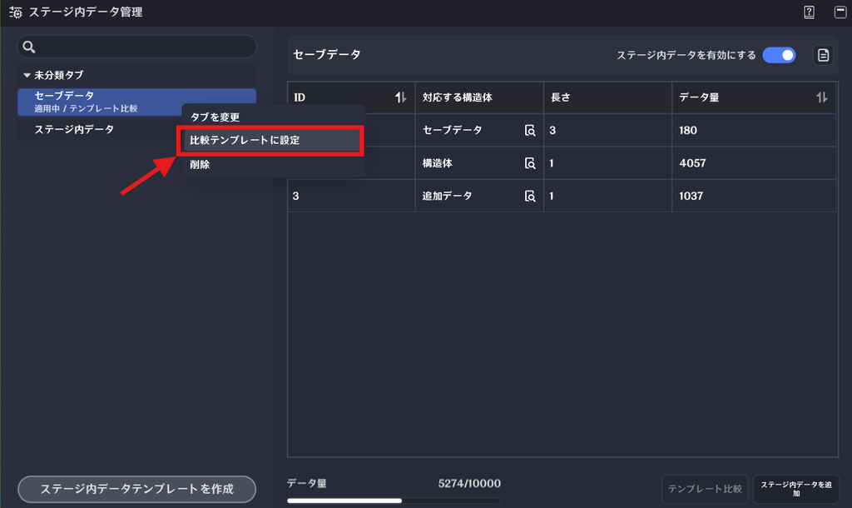Click ステージ内データテンプレートを作成 button
The height and width of the screenshot is (508, 852).
pos(137,489)
